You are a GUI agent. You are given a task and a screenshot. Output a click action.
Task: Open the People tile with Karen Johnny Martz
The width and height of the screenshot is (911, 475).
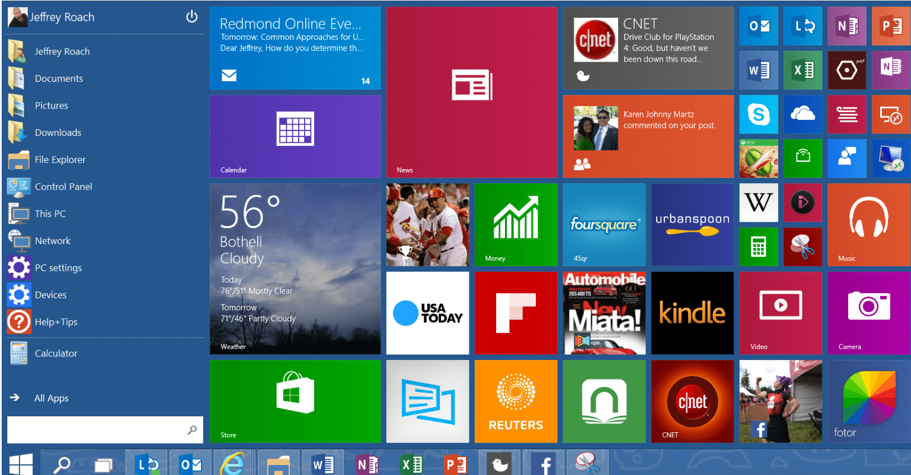tap(648, 136)
